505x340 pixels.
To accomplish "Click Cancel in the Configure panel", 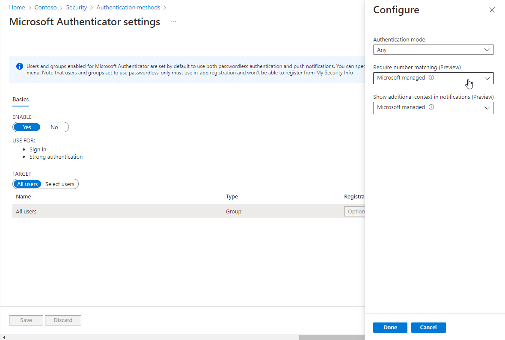I will tap(428, 328).
